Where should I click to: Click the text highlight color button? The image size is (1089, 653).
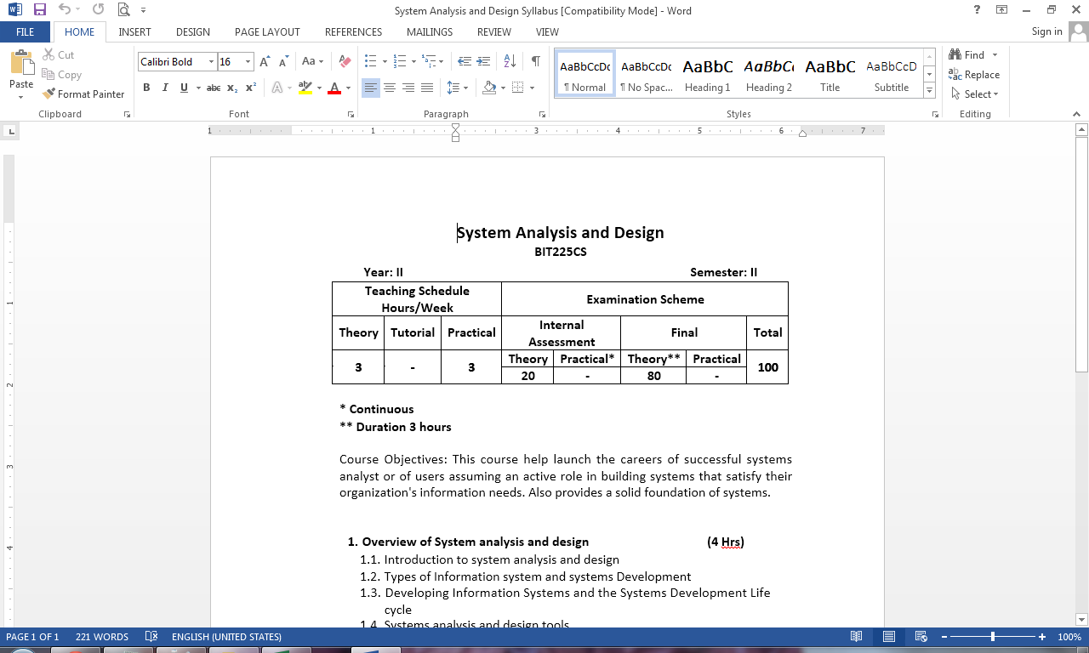point(305,88)
